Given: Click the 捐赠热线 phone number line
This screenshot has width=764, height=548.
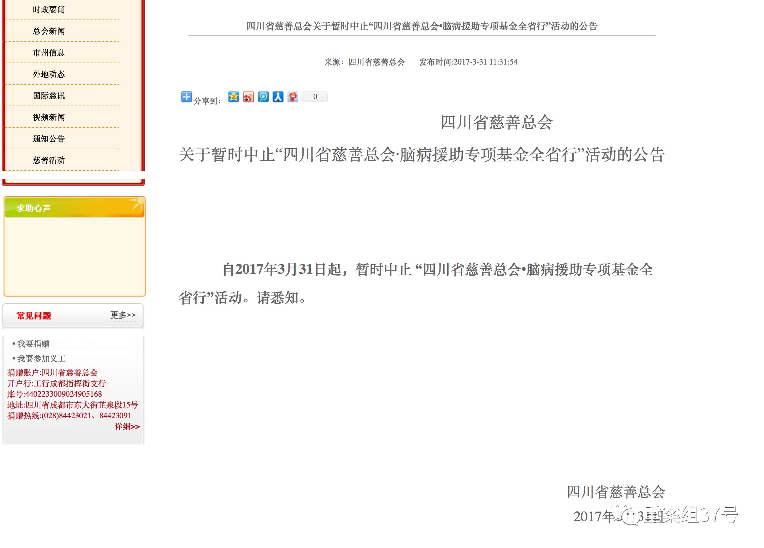Looking at the screenshot, I should 69,416.
